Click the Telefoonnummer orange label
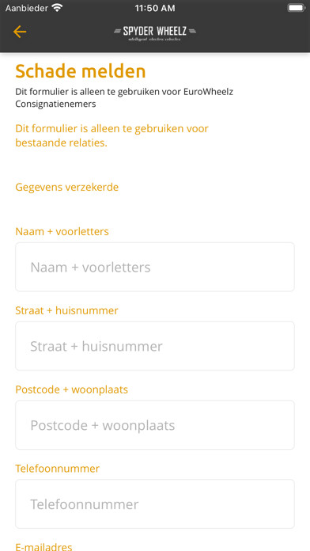 (58, 469)
